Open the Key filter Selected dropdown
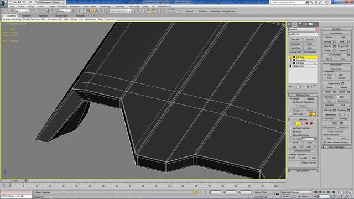The height and width of the screenshot is (199, 354). (x=301, y=192)
